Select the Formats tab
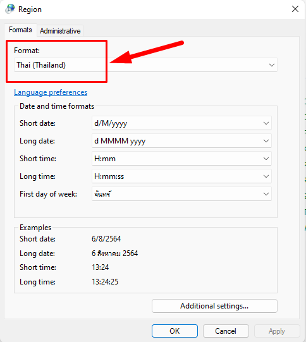 coord(20,30)
